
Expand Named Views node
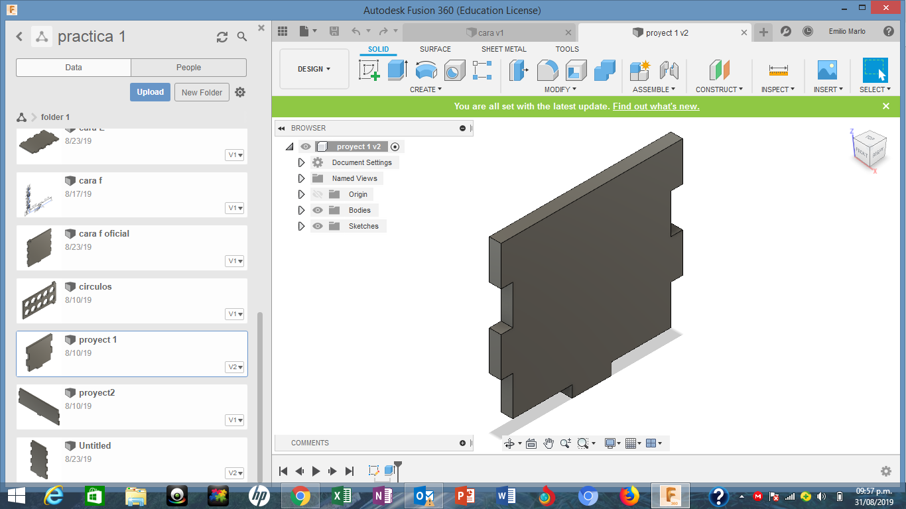[301, 178]
